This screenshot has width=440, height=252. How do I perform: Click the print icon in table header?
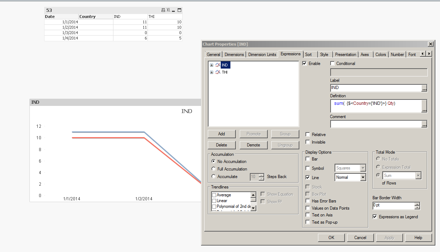pyautogui.click(x=163, y=10)
